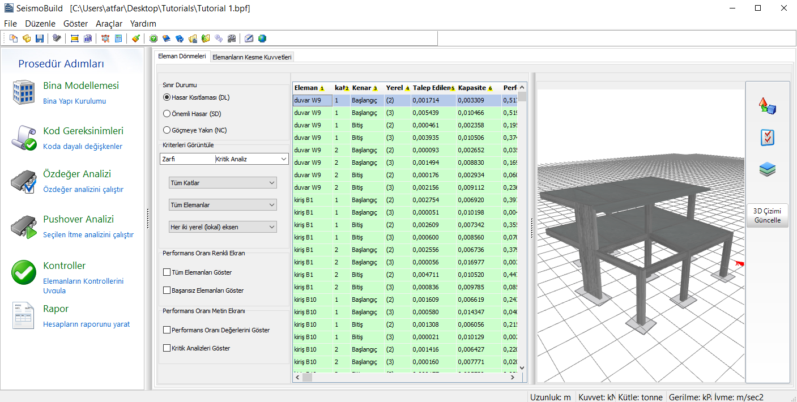Open the Her iki yerel (lokal) eksen dropdown
This screenshot has width=797, height=402.
tap(223, 227)
